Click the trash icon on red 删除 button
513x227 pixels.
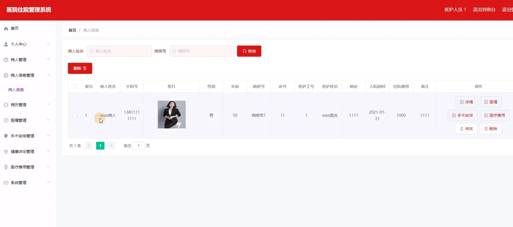coord(85,68)
